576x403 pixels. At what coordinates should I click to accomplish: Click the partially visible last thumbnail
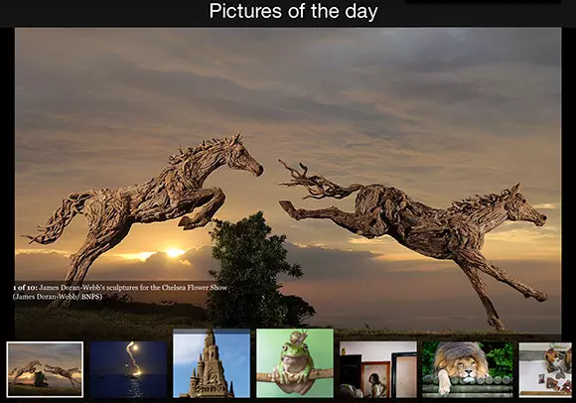545,369
